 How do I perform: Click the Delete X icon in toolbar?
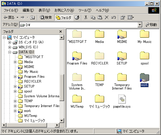click(x=107, y=17)
